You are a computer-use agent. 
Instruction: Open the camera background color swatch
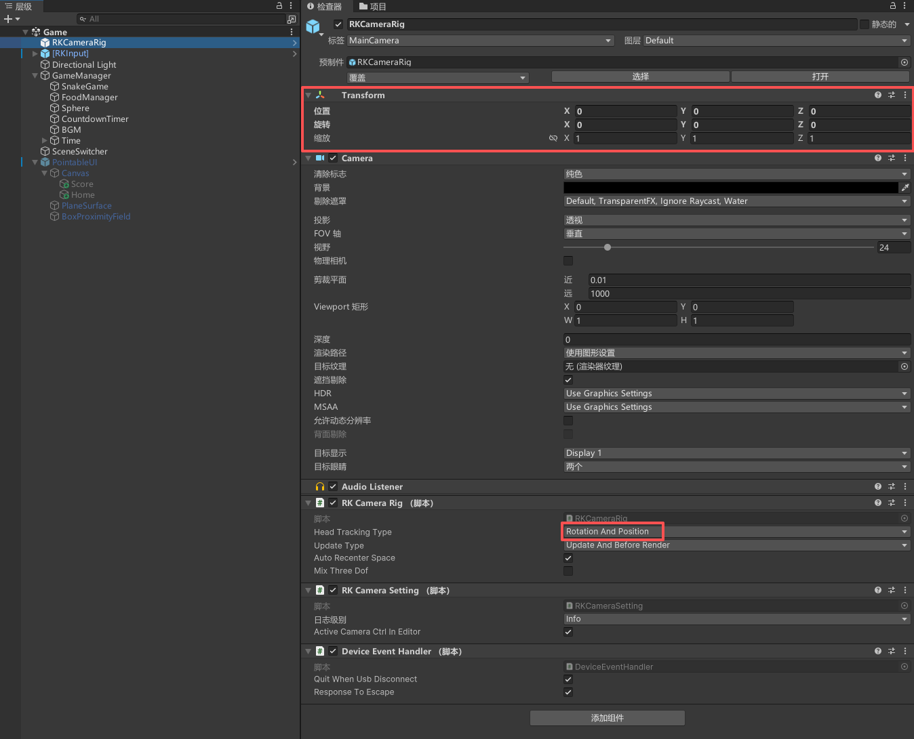coord(731,188)
